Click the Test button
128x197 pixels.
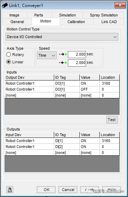click(x=112, y=120)
